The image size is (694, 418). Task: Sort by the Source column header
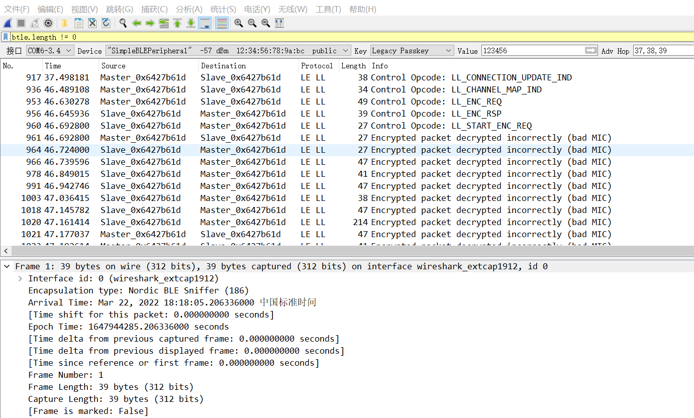(149, 66)
